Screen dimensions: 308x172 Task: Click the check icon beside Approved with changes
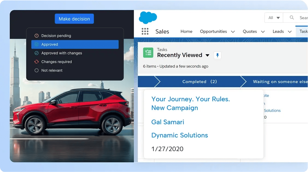(36, 53)
